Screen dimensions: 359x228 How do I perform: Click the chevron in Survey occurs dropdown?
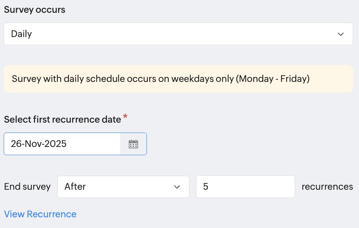click(340, 34)
